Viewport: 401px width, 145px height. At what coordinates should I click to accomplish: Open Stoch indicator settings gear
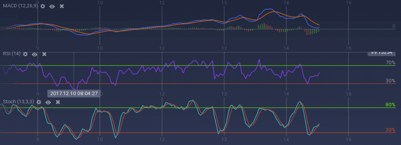(39, 102)
